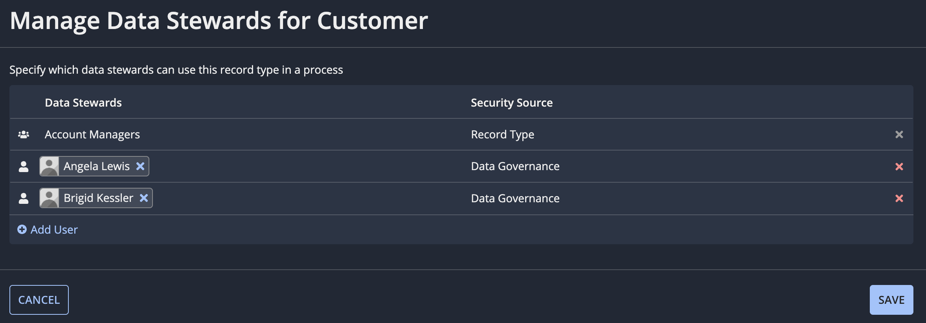926x323 pixels.
Task: Click the plus icon next to Add User
Action: coord(22,229)
